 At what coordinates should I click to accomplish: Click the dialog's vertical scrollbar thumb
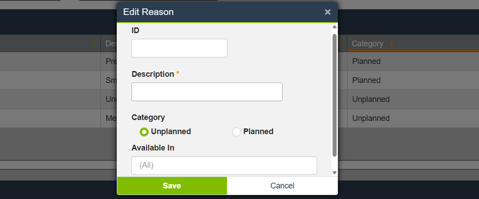coord(335,93)
